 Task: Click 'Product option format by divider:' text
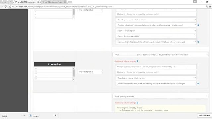pos(130,108)
